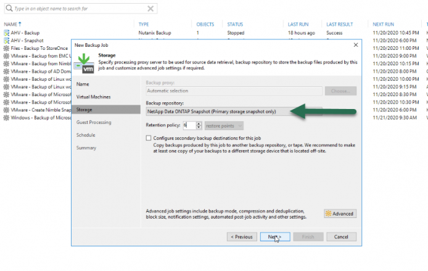Click gear icon of VMware - Backup of AD Dom
The width and height of the screenshot is (428, 271).
coord(6,71)
